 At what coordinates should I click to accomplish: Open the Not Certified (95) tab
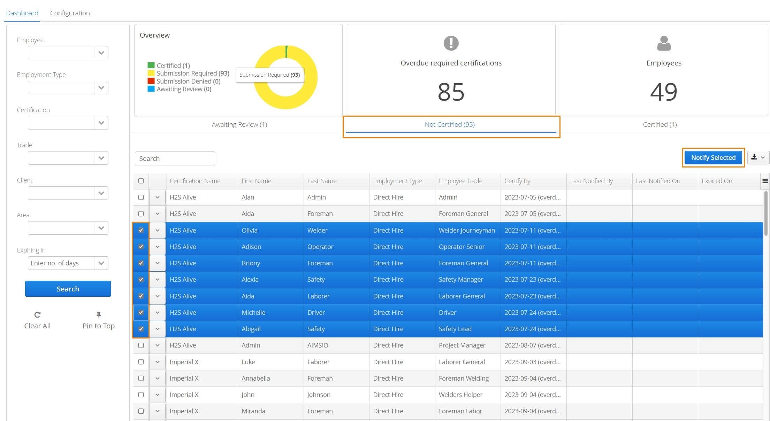pyautogui.click(x=450, y=124)
